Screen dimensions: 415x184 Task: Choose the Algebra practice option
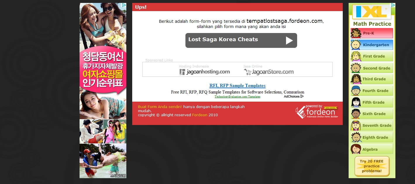coord(372,149)
